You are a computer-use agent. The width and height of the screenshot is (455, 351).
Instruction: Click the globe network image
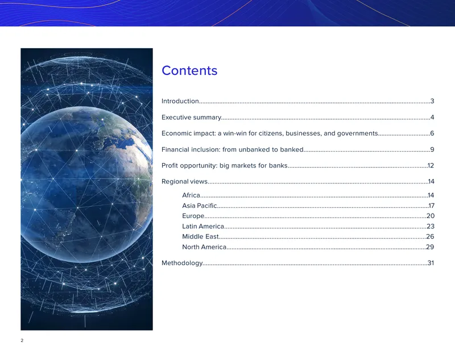(87, 189)
